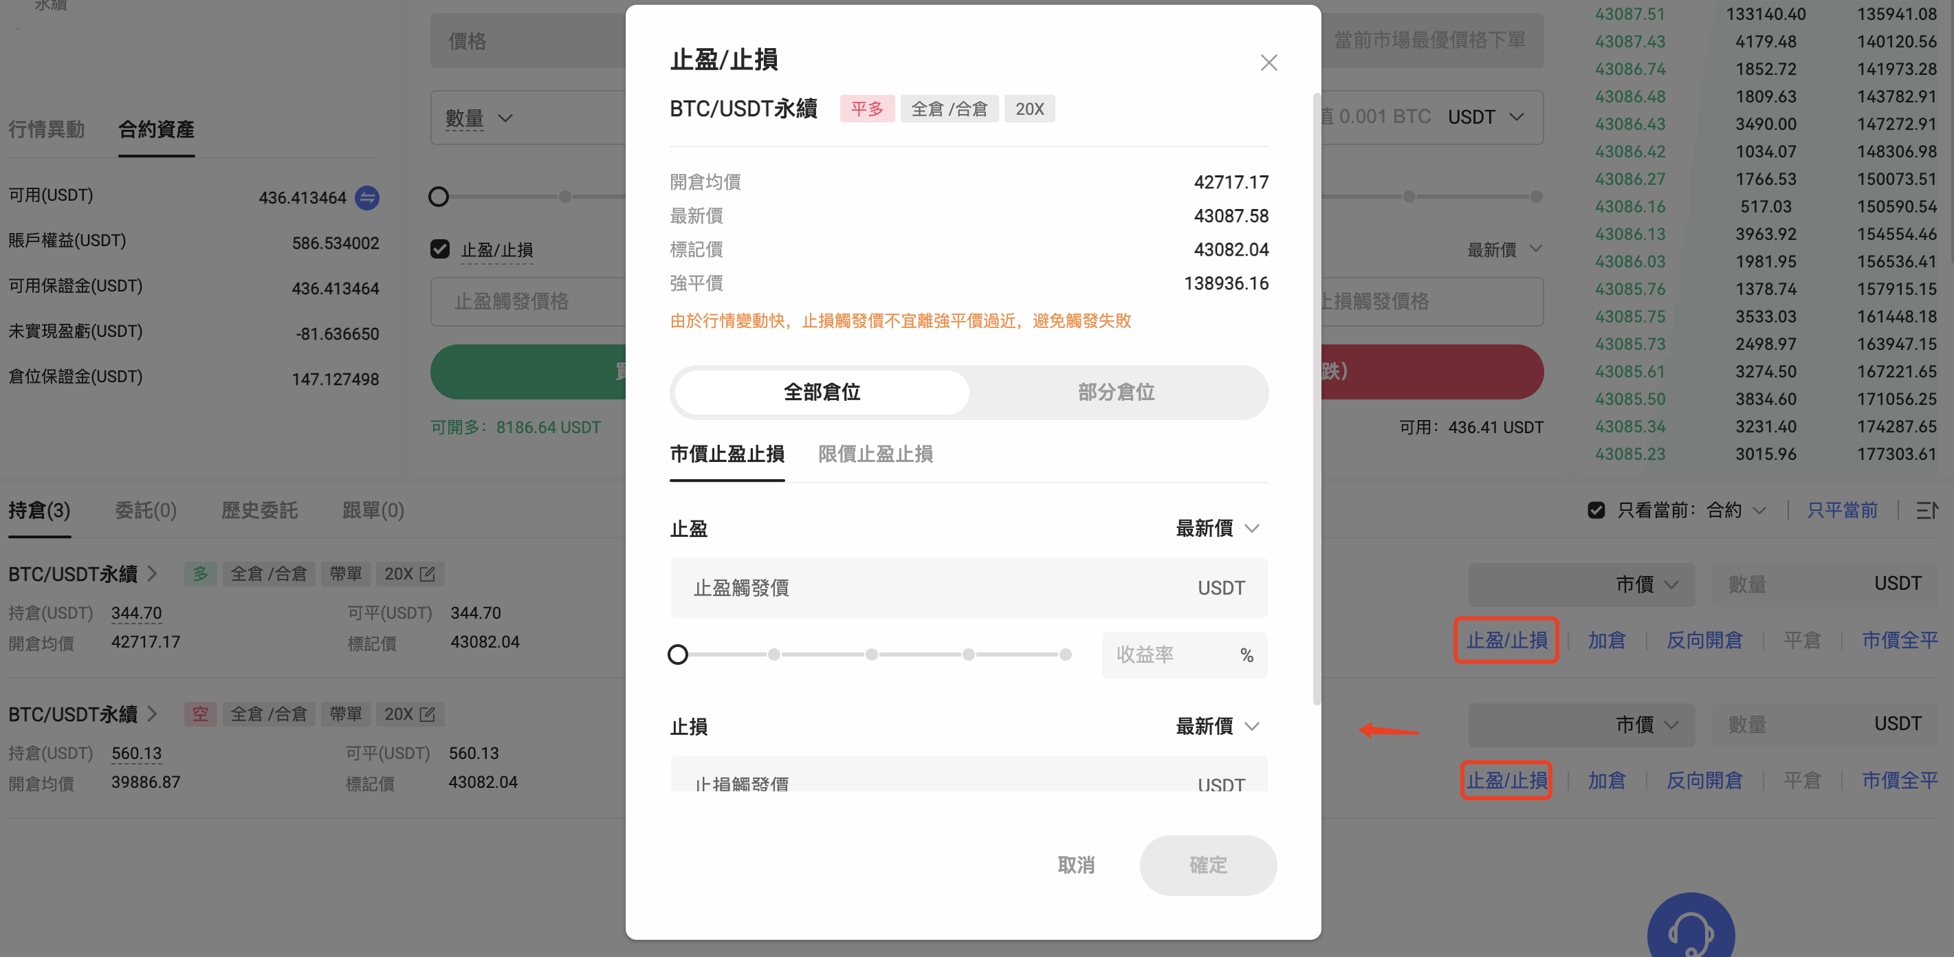Open the 委託(0) tab
Image resolution: width=1954 pixels, height=957 pixels.
146,510
